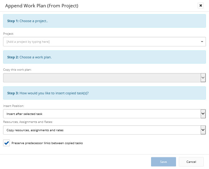Close the Append Work Plan dialog

[201, 6]
